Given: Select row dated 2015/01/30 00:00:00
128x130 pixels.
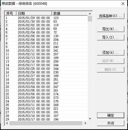Looking at the screenshot, I should (x=46, y=21).
